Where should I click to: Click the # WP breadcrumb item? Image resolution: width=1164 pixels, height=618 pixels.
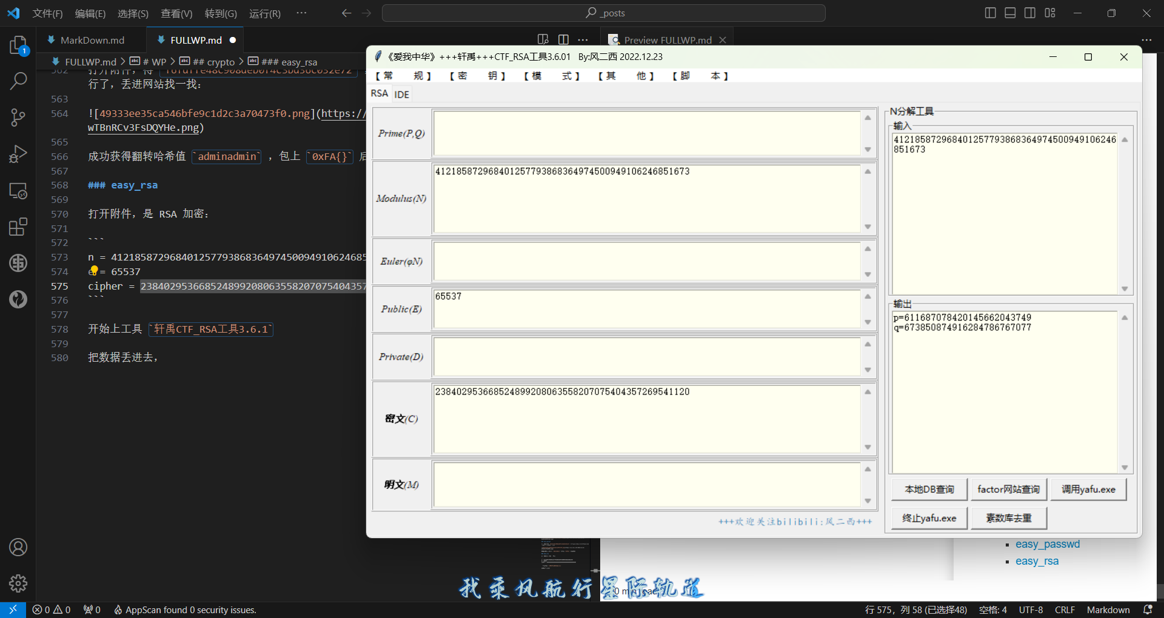(x=148, y=62)
